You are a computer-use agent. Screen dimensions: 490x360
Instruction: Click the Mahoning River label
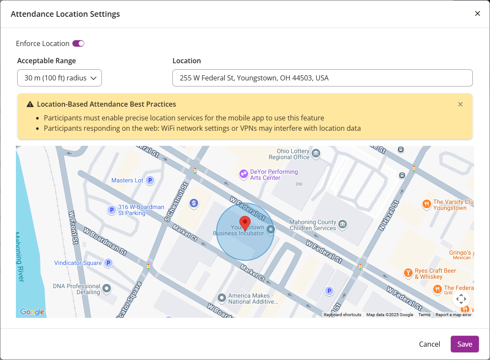(x=19, y=257)
